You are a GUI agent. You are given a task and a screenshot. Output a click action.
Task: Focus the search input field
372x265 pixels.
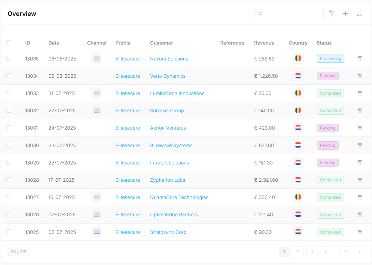[x=289, y=13]
